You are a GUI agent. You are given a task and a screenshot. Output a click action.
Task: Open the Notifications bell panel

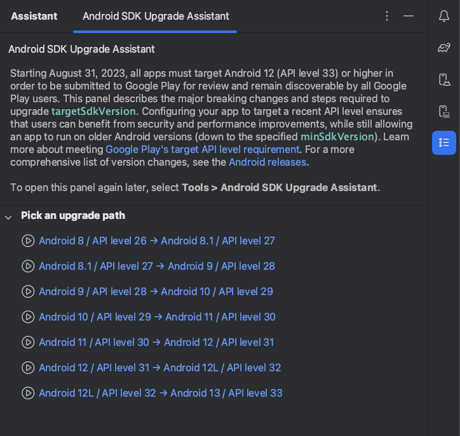pos(444,17)
